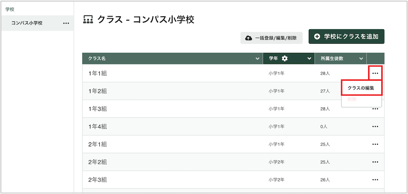This screenshot has height=194, width=408.
Task: Open the three-dot menu for 2年3組
Action: [375, 180]
